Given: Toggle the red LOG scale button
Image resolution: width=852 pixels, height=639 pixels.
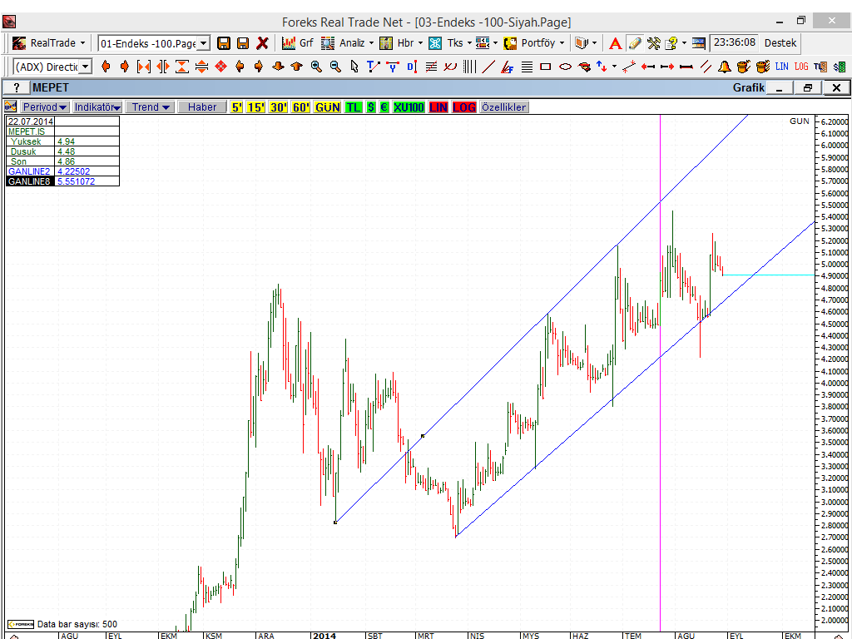Looking at the screenshot, I should [x=464, y=107].
